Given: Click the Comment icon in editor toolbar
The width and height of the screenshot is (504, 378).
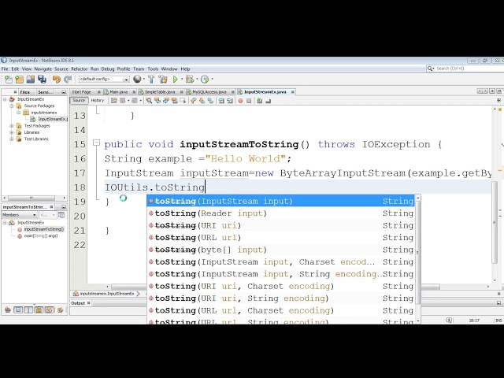Looking at the screenshot, I should 259,101.
